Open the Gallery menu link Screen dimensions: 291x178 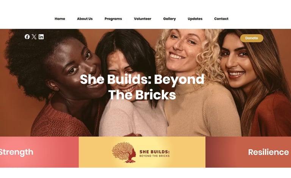[x=169, y=19]
